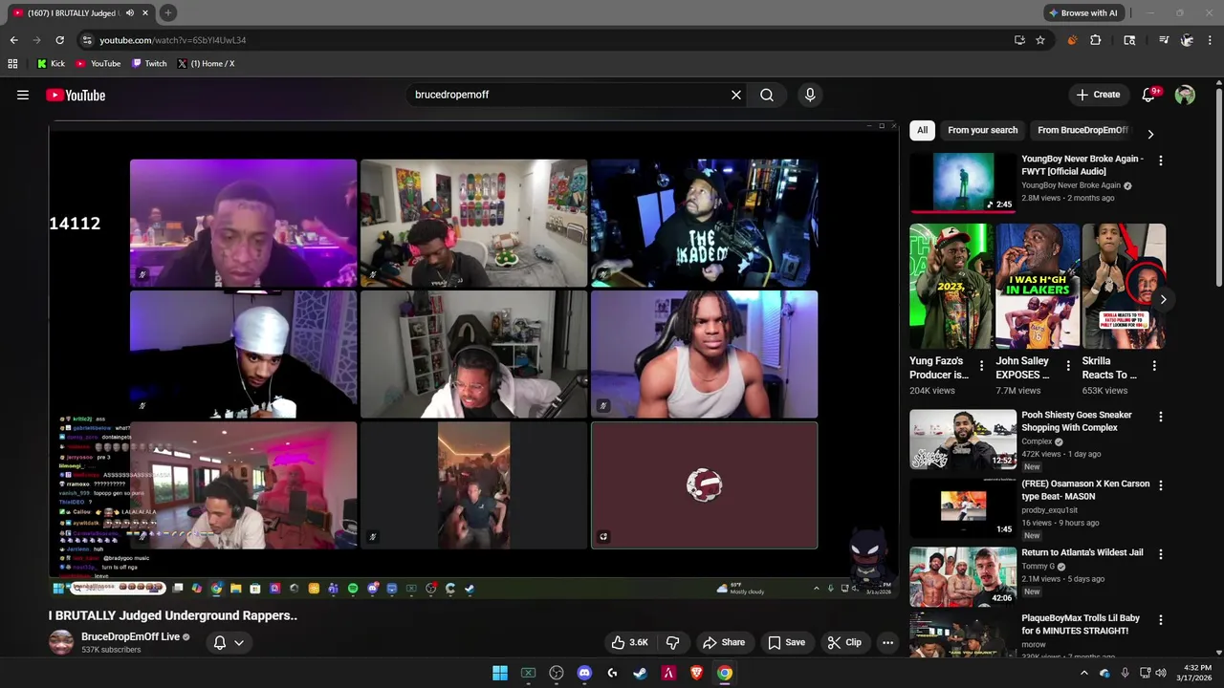Open options for Osamason type beat video
The height and width of the screenshot is (688, 1224).
pyautogui.click(x=1160, y=485)
